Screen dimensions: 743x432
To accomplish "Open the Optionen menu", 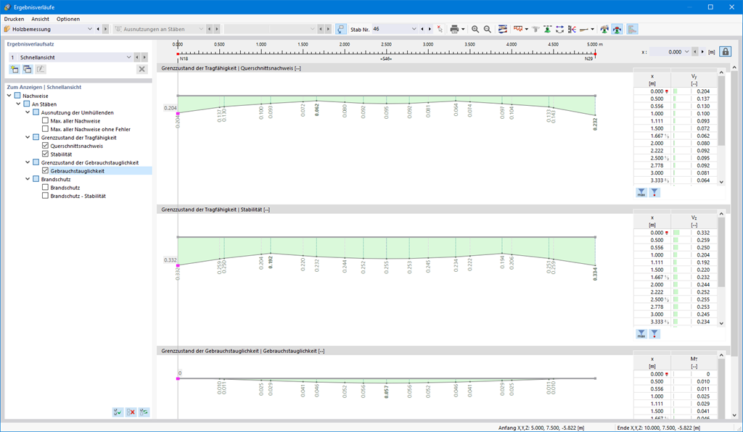I will [67, 19].
